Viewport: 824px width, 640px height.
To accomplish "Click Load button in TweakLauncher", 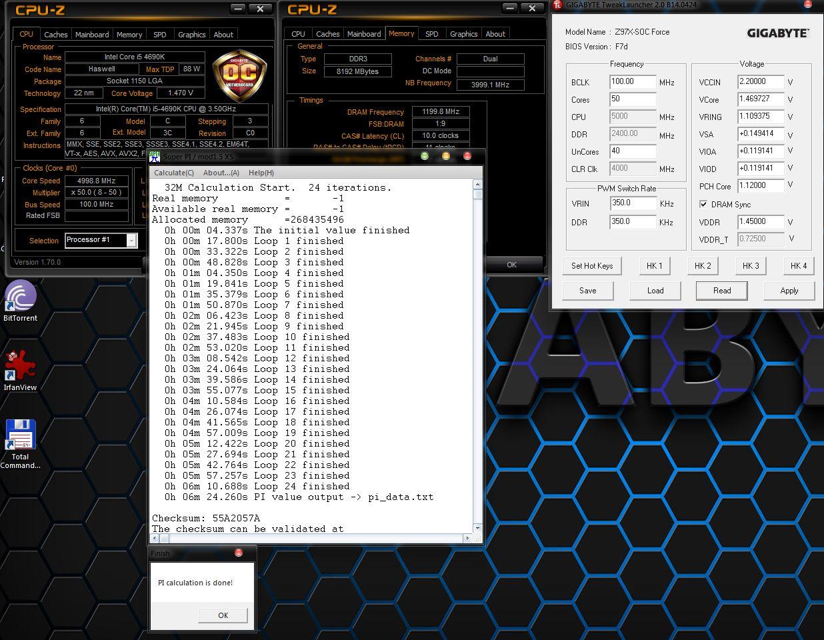I will click(655, 291).
